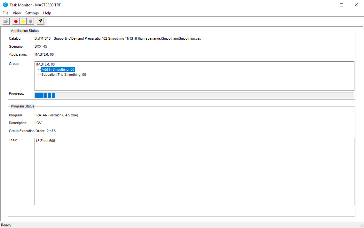Screen dimensions: 364x228
Task: Click the gray circle toolbar icon
Action: click(x=30, y=21)
